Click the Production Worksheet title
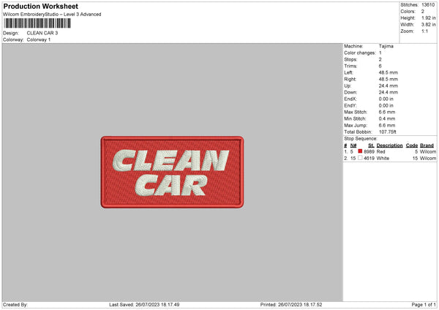 (41, 6)
